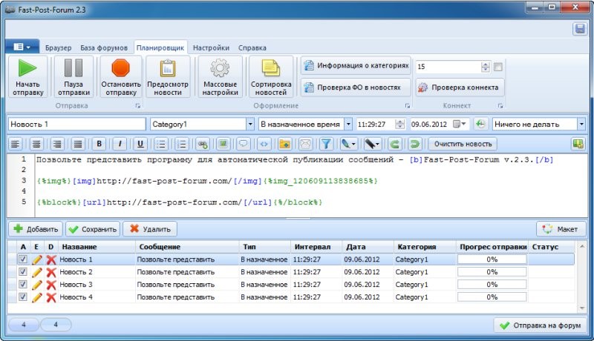The image size is (594, 341).
Task: Enable the checkbox next to the 15 field
Action: point(498,67)
